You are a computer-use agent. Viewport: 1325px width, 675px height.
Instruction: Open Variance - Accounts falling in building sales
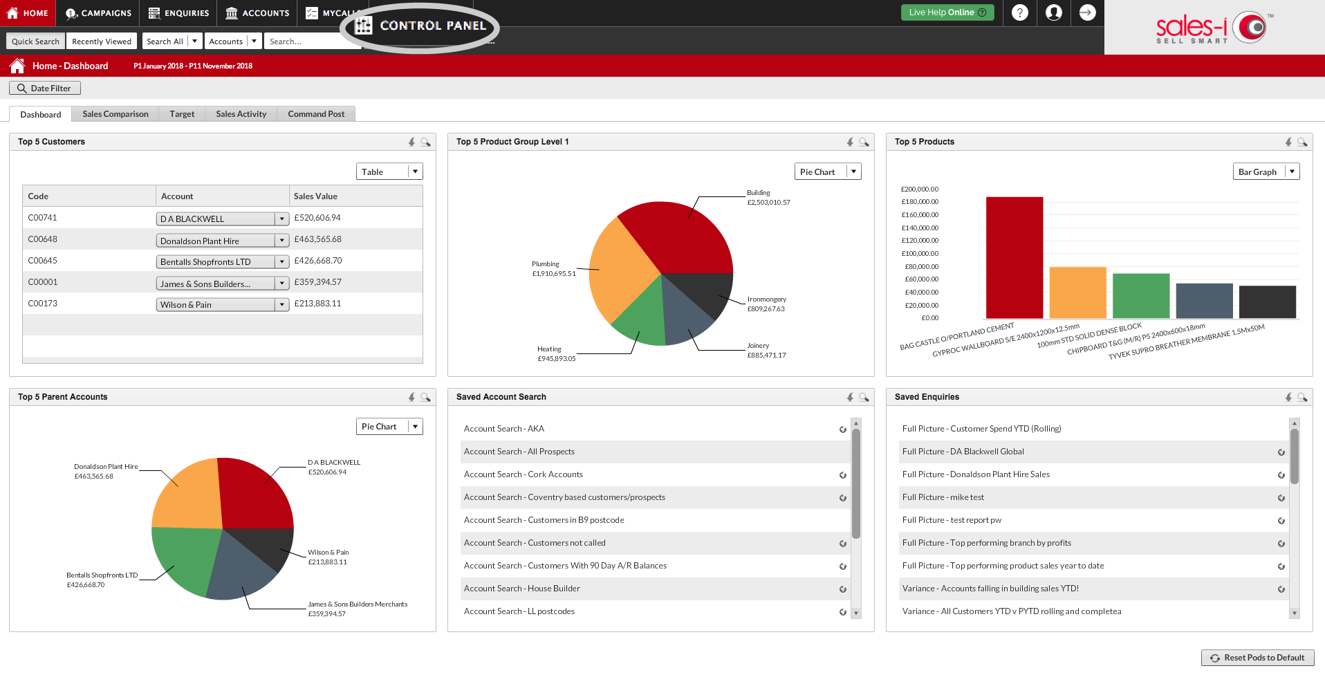(990, 589)
